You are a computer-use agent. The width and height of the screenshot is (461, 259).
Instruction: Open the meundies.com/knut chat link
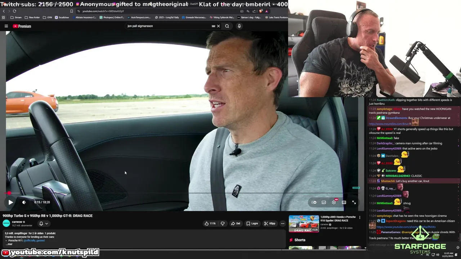tap(389, 124)
